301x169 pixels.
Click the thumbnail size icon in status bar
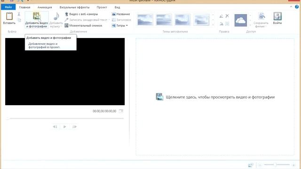(x=251, y=165)
